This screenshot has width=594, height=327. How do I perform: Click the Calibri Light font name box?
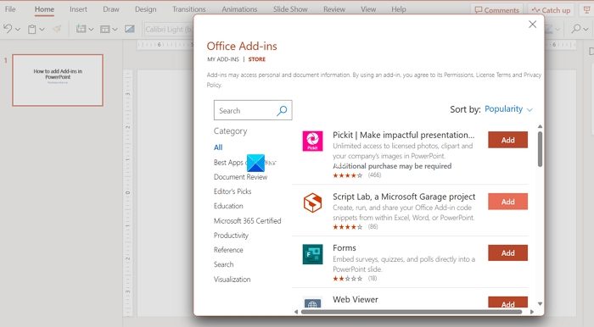click(169, 29)
